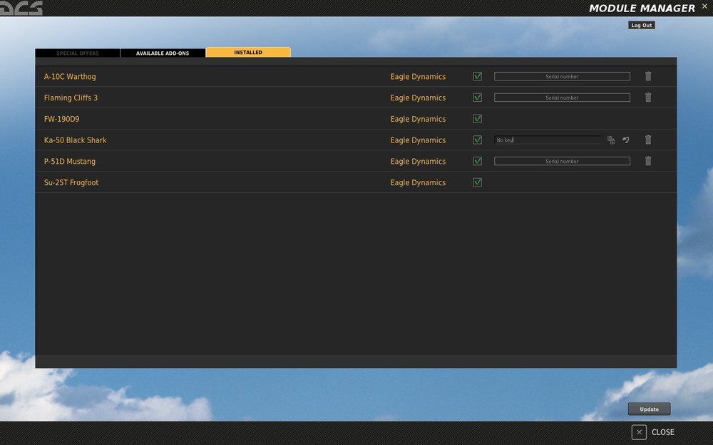Click Eagle Dynamics in Ka-50 Black Shark row

(418, 140)
